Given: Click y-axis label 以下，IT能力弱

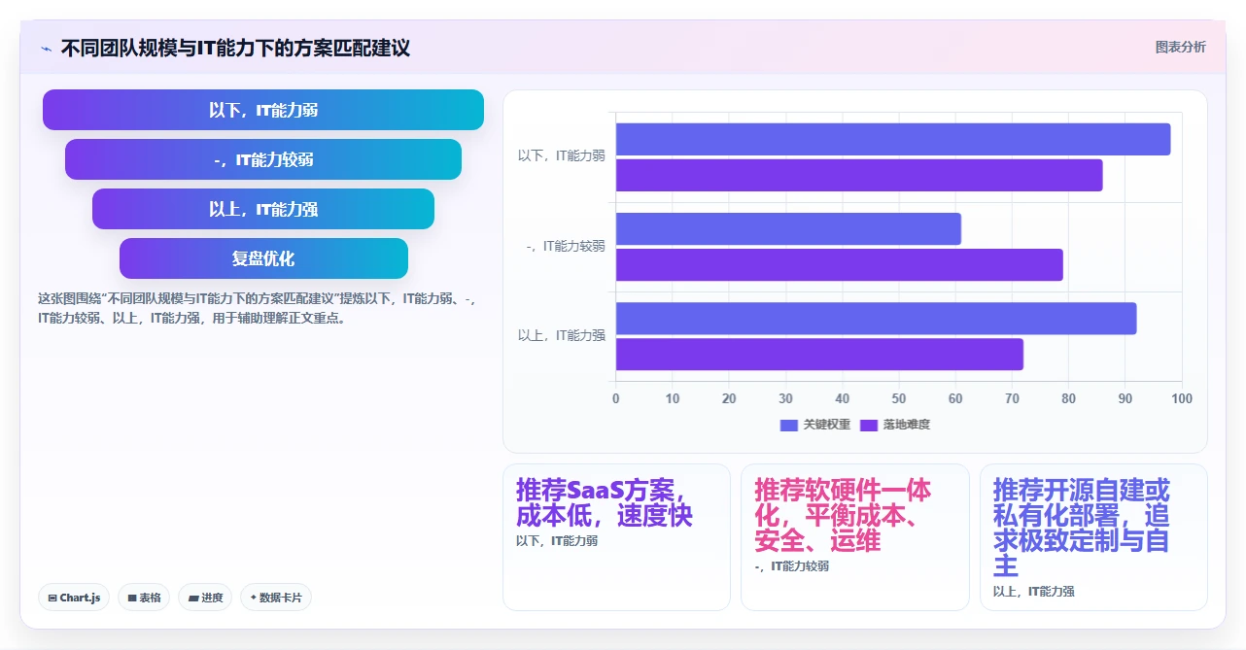Looking at the screenshot, I should pos(562,155).
